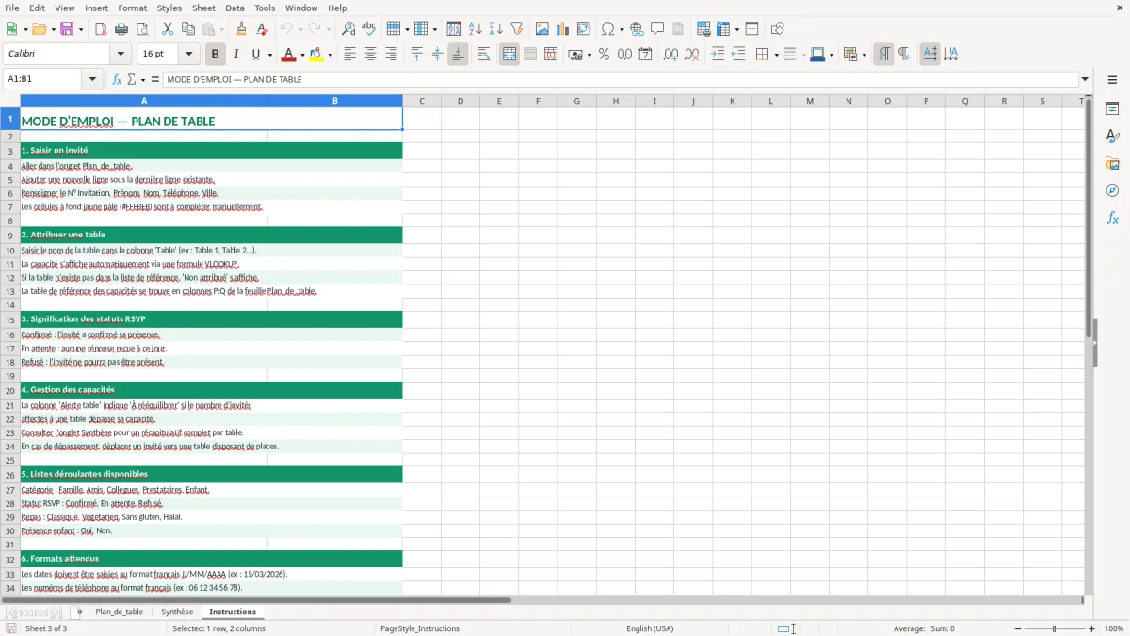The image size is (1130, 636).
Task: Click the Save document icon
Action: click(x=67, y=29)
